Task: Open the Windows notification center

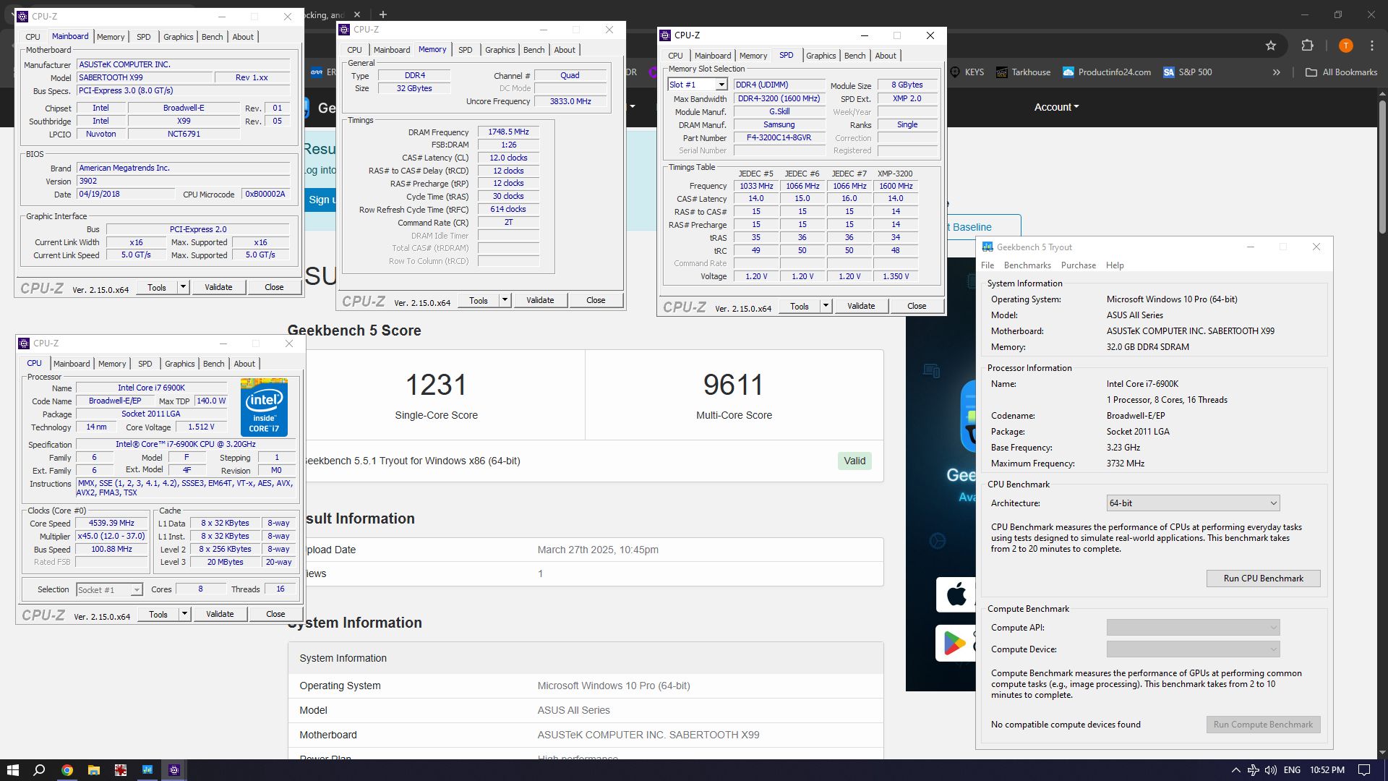Action: pyautogui.click(x=1364, y=770)
